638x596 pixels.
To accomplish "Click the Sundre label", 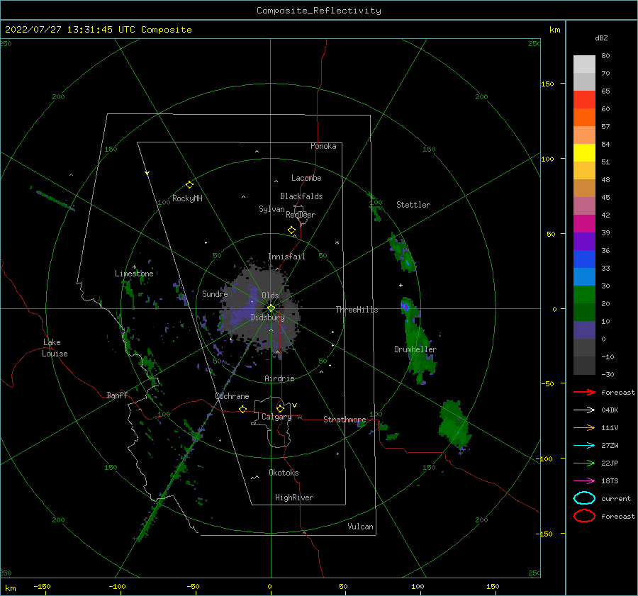I will 215,293.
